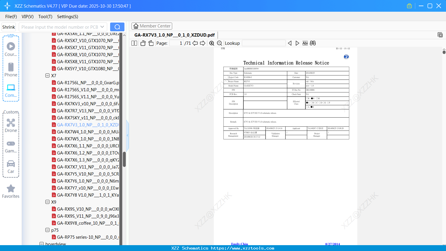Open GA-RX7X7_V11_NP file
Image resolution: width=446 pixels, height=251 pixels.
[86, 167]
